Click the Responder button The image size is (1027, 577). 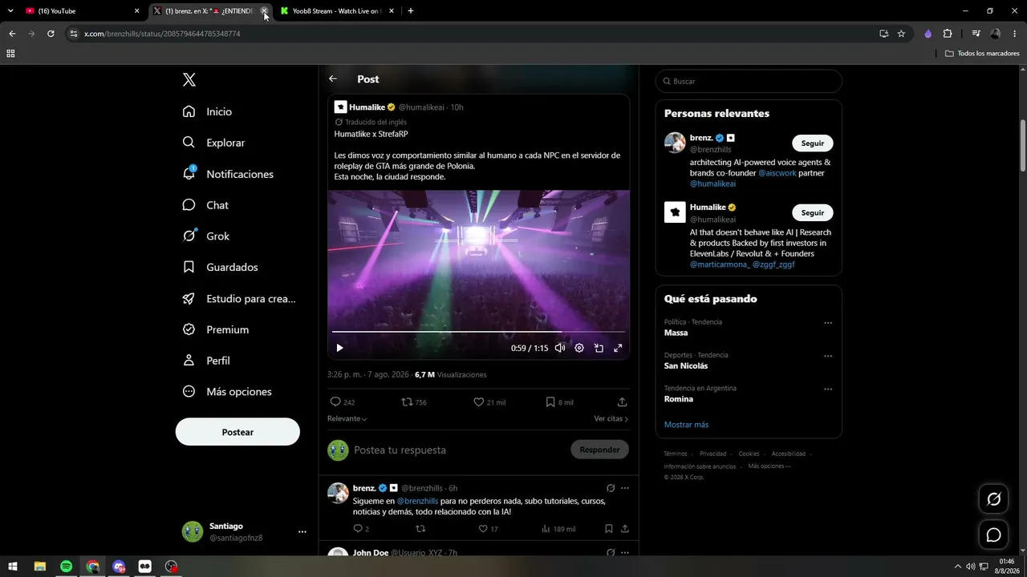pos(599,450)
